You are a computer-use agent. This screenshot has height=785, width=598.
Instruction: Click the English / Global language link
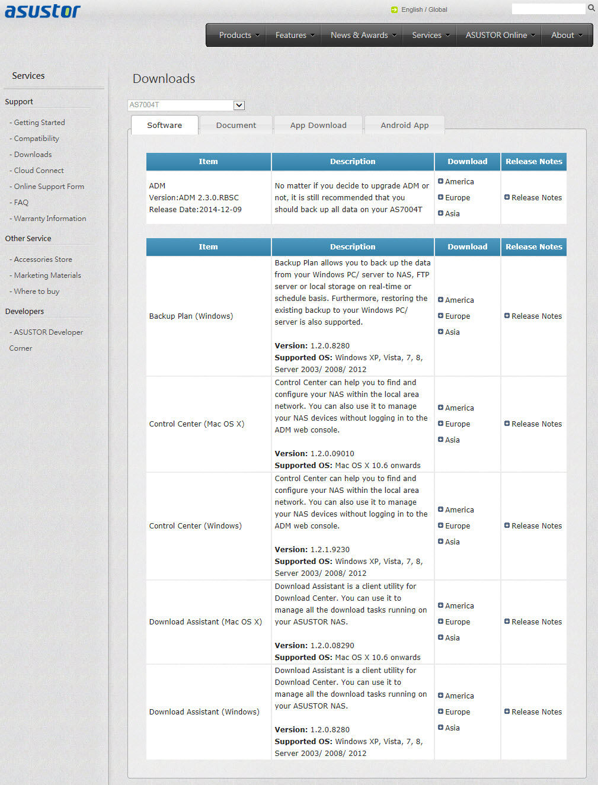(424, 9)
